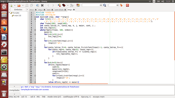The image size is (175, 98).
Task: Click the codificação: UTF-8 status entry
Action: click(71, 97)
